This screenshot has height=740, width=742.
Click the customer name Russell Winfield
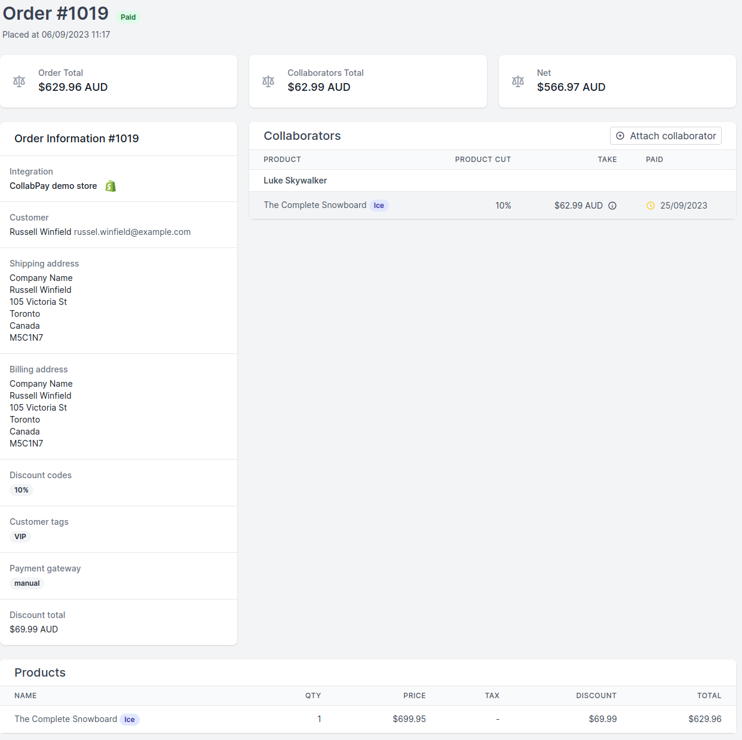(41, 232)
